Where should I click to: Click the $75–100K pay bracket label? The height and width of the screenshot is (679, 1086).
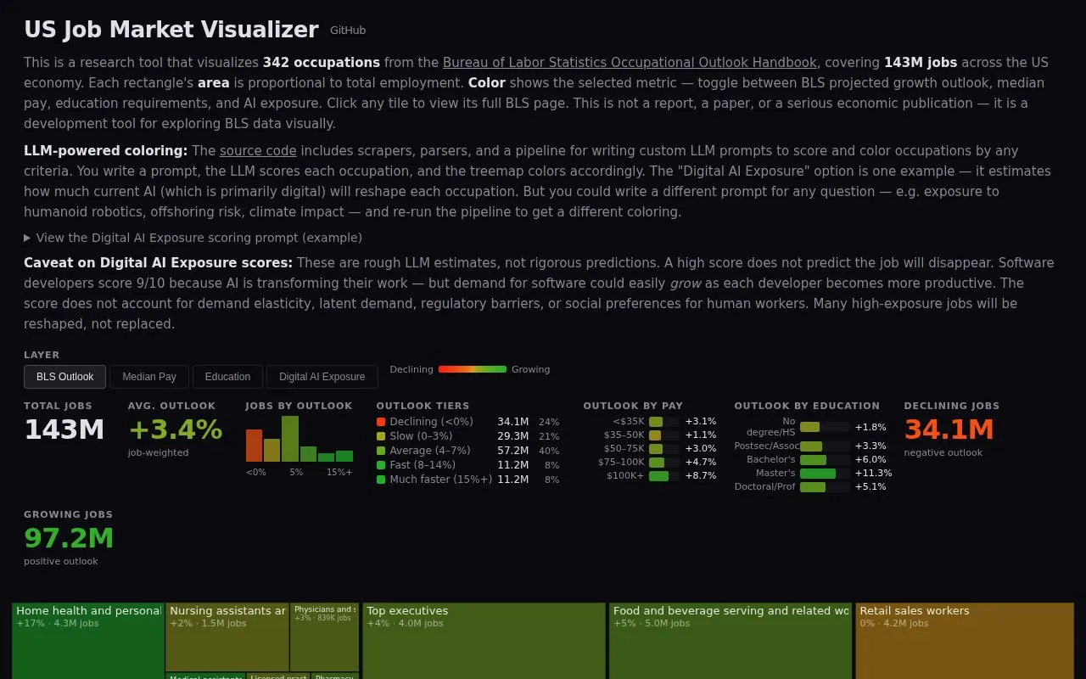point(621,463)
